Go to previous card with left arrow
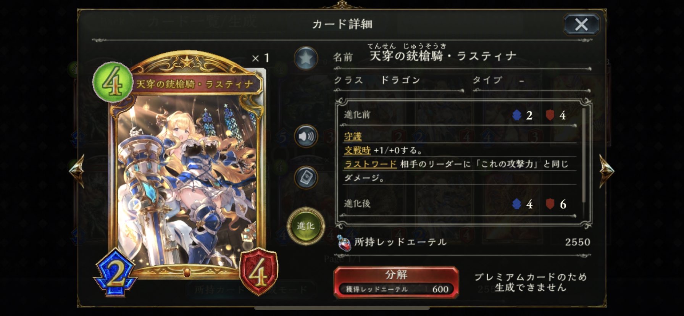The height and width of the screenshot is (316, 684). 77,171
